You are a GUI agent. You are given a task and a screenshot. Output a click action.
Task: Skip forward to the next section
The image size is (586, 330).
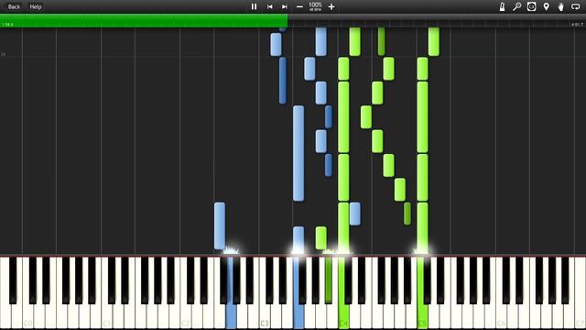pyautogui.click(x=285, y=6)
